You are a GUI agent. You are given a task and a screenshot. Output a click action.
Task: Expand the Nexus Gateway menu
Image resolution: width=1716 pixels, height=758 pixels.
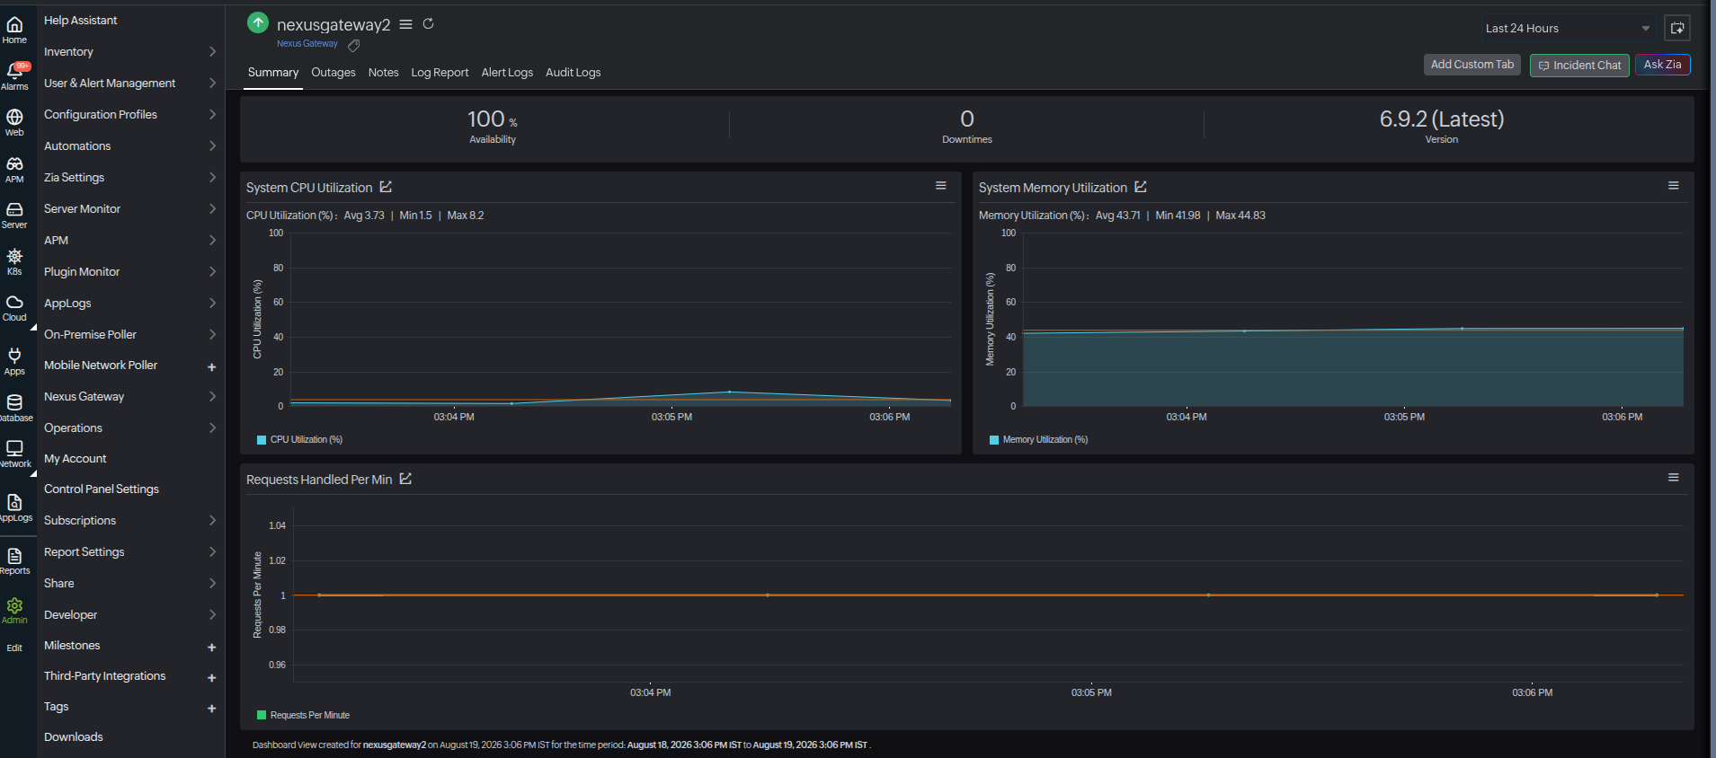coord(130,397)
